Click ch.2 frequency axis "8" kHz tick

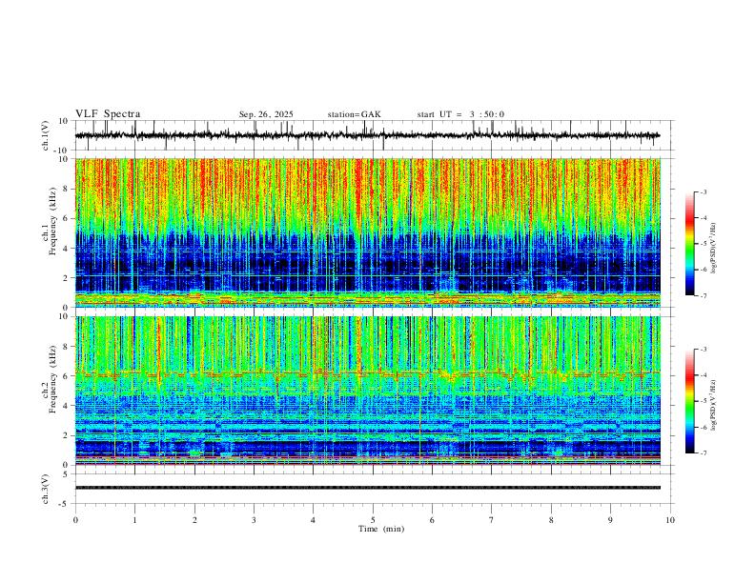pyautogui.click(x=68, y=347)
